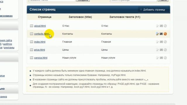The height and width of the screenshot is (105, 187).
Task: Click the Заголовок текста (h1) column header
Action: point(125,17)
